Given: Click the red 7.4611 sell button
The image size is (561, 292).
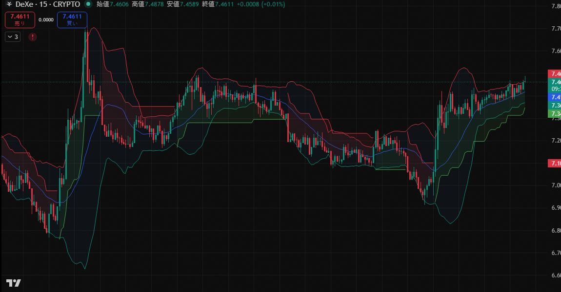Looking at the screenshot, I should [x=20, y=19].
